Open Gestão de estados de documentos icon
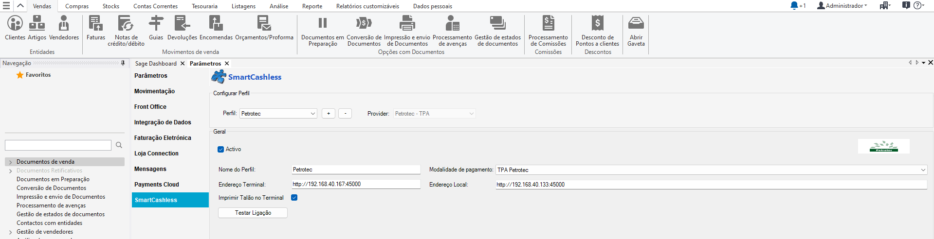 click(497, 31)
